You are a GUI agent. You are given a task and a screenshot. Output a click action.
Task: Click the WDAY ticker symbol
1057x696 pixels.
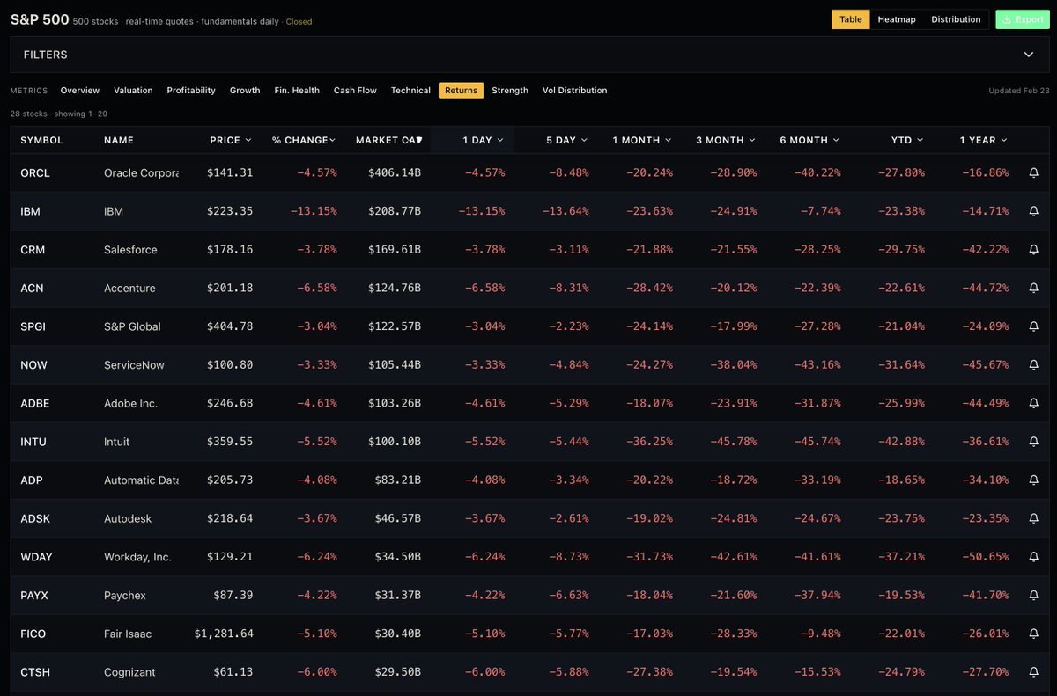(x=35, y=557)
